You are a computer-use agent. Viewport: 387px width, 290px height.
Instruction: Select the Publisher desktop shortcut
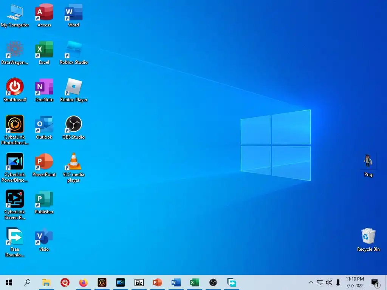44,202
